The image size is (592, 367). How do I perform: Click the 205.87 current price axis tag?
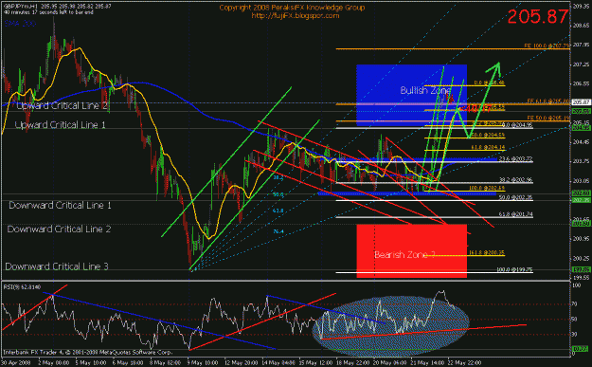click(x=581, y=102)
